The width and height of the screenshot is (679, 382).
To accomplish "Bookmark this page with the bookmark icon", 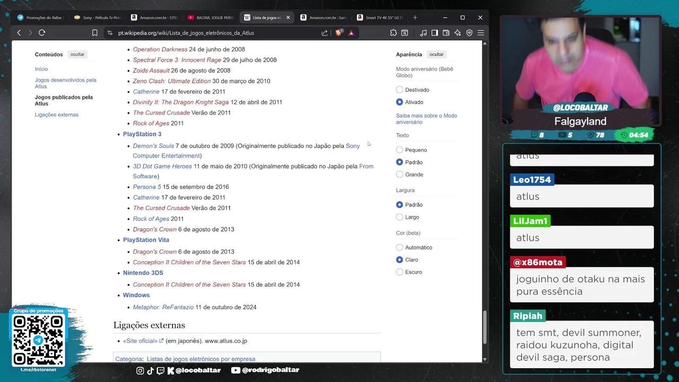I will 95,33.
